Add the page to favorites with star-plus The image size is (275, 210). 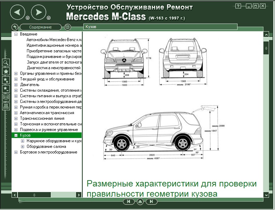(6, 80)
